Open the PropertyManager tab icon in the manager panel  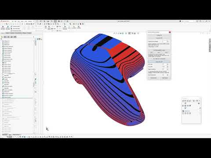pyautogui.click(x=8, y=37)
